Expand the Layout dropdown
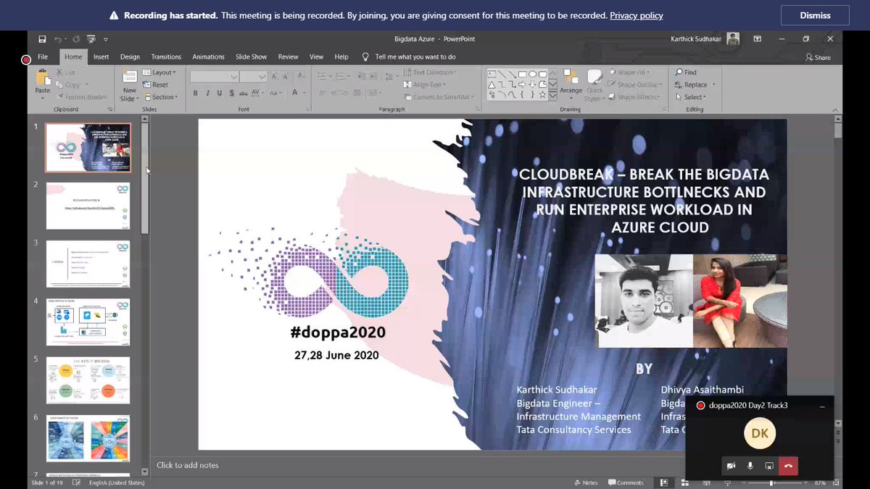Viewport: 870px width, 489px height. (159, 72)
